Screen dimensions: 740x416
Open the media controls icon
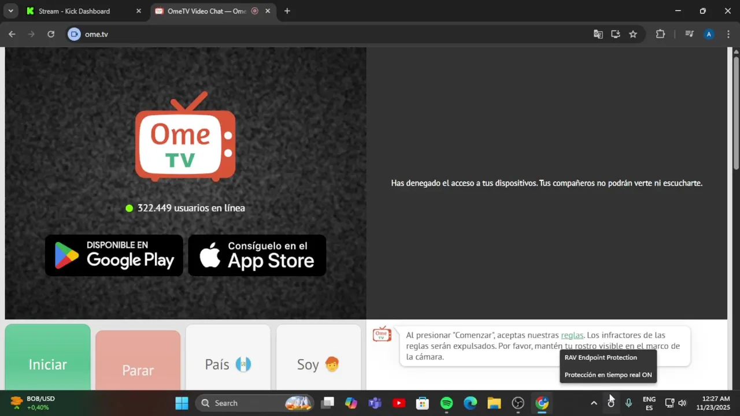pos(689,34)
